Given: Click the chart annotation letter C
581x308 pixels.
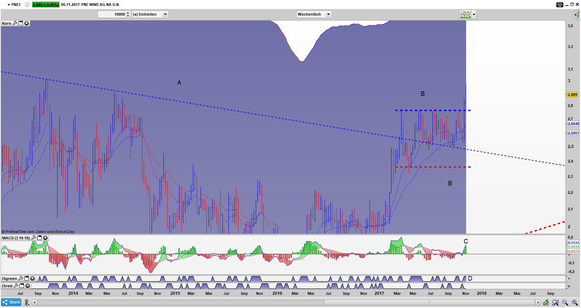Looking at the screenshot, I should [x=466, y=241].
